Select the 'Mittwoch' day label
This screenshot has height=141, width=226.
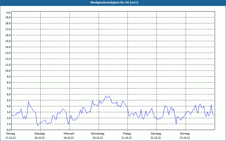tap(69, 134)
